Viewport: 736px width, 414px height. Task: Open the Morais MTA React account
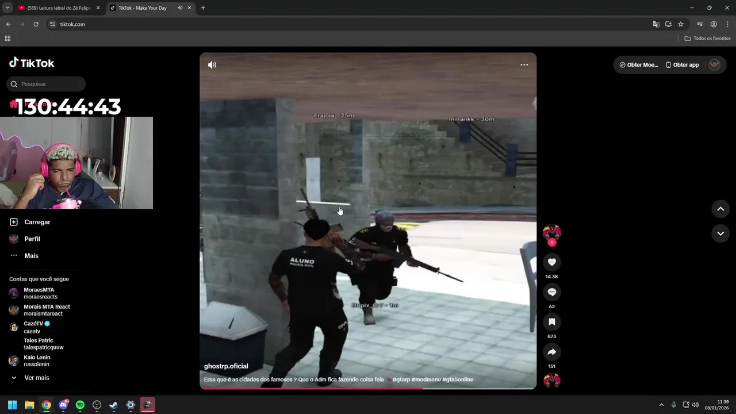pyautogui.click(x=39, y=310)
